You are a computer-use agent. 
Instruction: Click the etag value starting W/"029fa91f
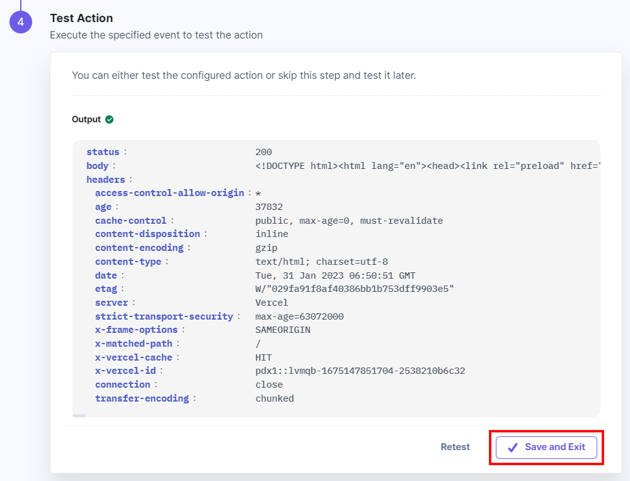click(x=354, y=289)
